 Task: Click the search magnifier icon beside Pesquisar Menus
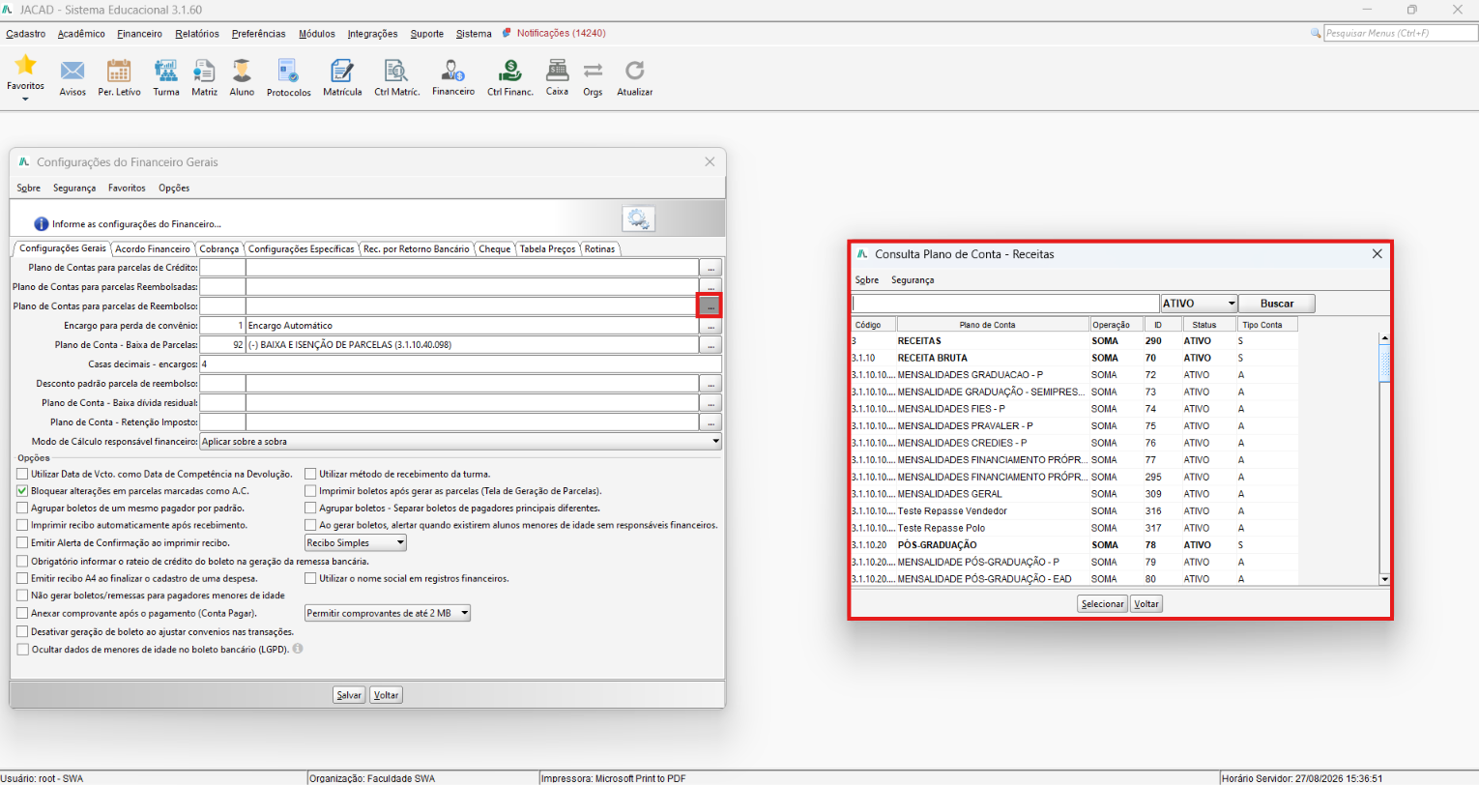[x=1316, y=33]
